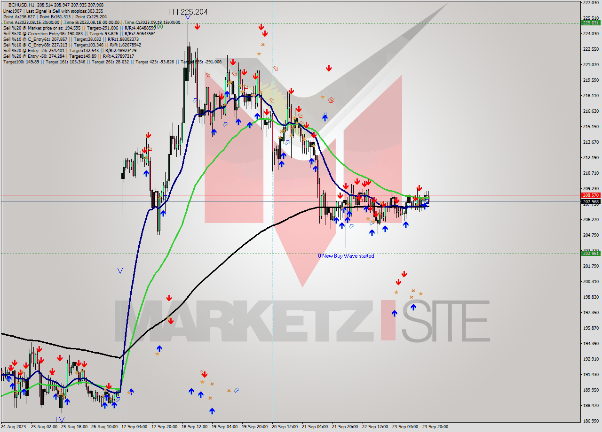Click the 195.870 value on the price axis

coord(590,328)
